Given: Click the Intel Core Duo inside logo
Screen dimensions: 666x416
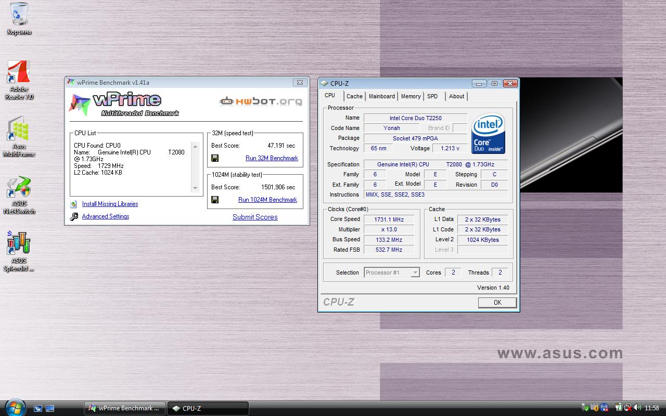Looking at the screenshot, I should pos(488,134).
